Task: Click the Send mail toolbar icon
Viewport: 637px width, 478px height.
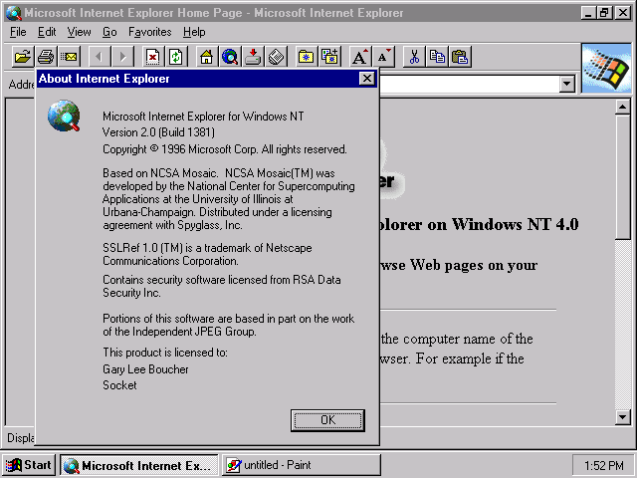Action: tap(69, 57)
